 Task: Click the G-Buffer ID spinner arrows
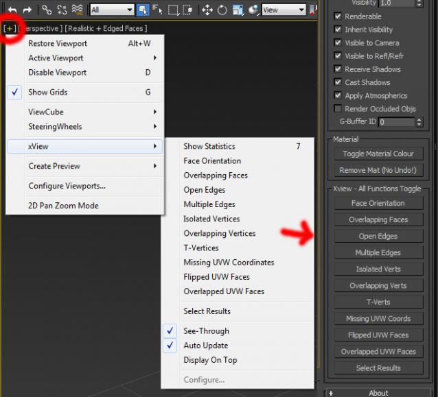click(x=419, y=122)
